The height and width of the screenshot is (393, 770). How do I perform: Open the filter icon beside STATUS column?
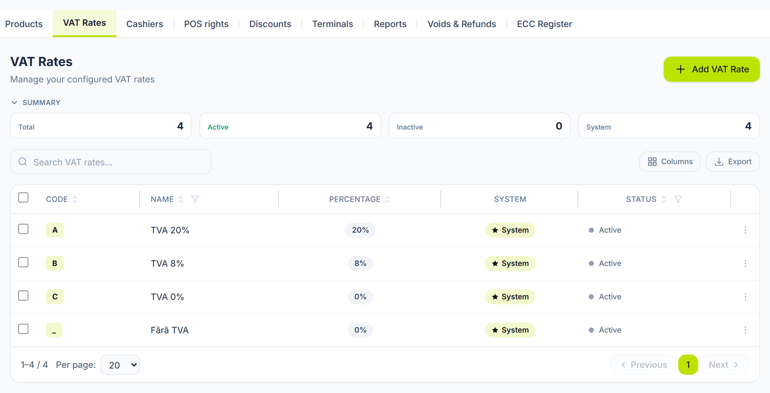pyautogui.click(x=678, y=199)
